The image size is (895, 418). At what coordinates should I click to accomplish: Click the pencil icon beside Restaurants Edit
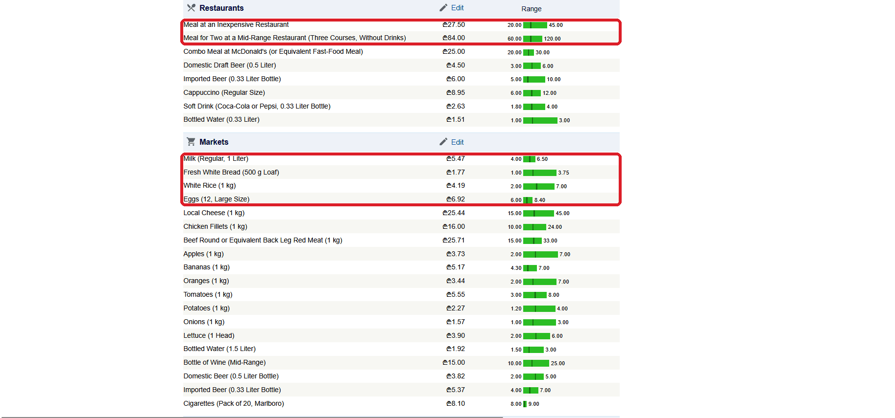443,8
